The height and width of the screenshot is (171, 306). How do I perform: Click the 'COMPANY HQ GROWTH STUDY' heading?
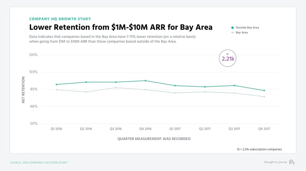coord(60,19)
